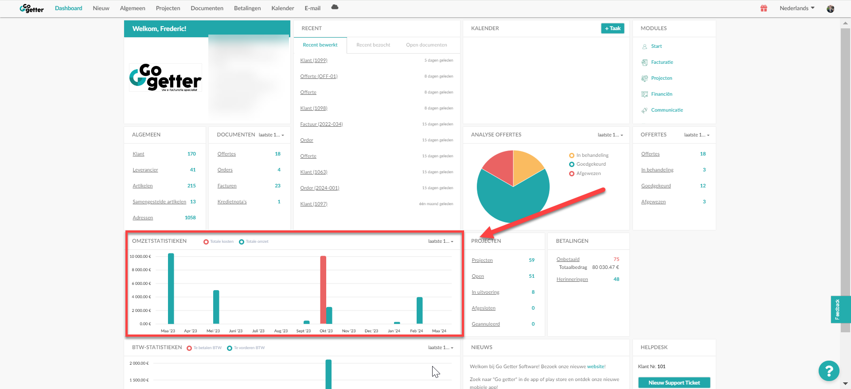Switch to Recent bewerkt tab
This screenshot has height=389, width=851.
[x=320, y=45]
